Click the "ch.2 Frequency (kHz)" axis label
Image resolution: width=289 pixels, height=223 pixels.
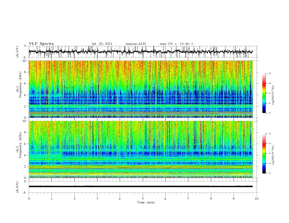pos(19,145)
